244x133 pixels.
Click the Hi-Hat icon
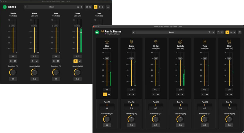[x=156, y=42]
